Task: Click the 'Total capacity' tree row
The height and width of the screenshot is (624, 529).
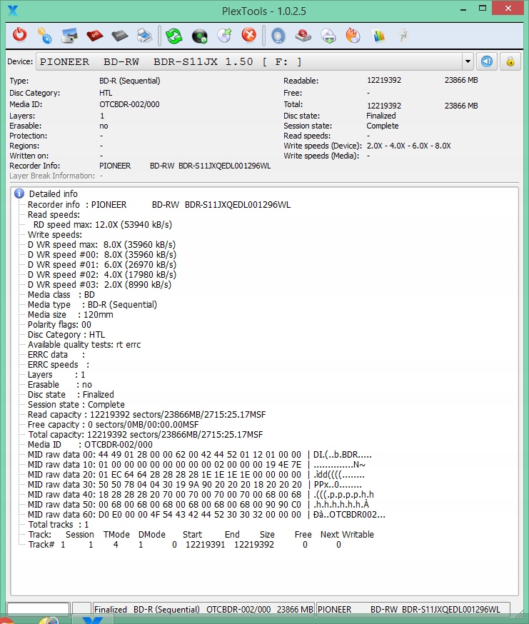Action: pos(146,435)
